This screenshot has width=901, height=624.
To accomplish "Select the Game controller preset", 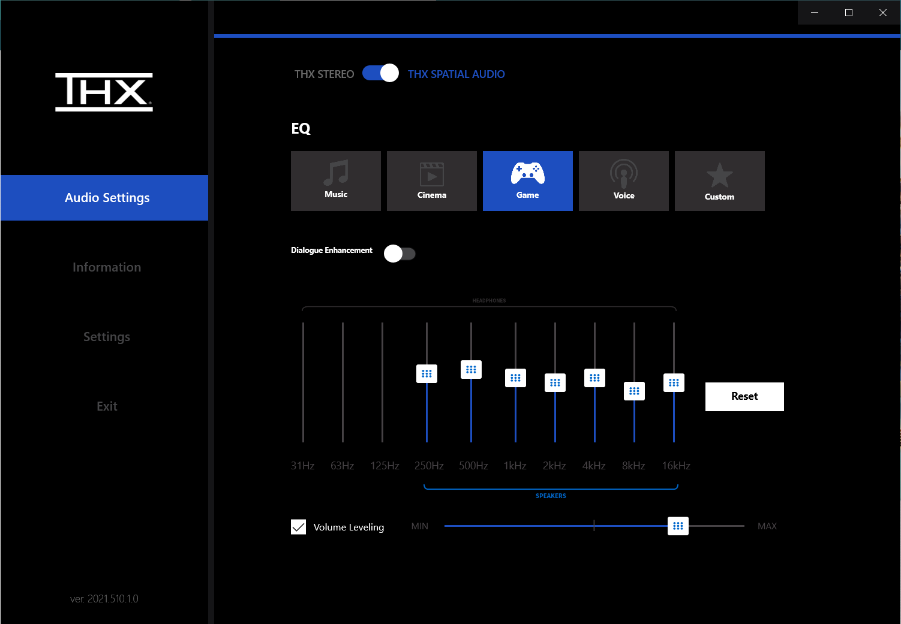I will (528, 181).
